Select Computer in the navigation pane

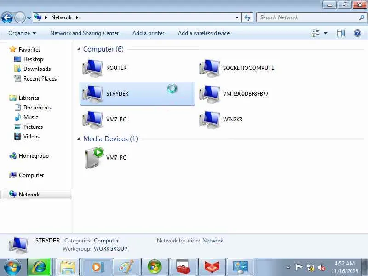click(31, 175)
